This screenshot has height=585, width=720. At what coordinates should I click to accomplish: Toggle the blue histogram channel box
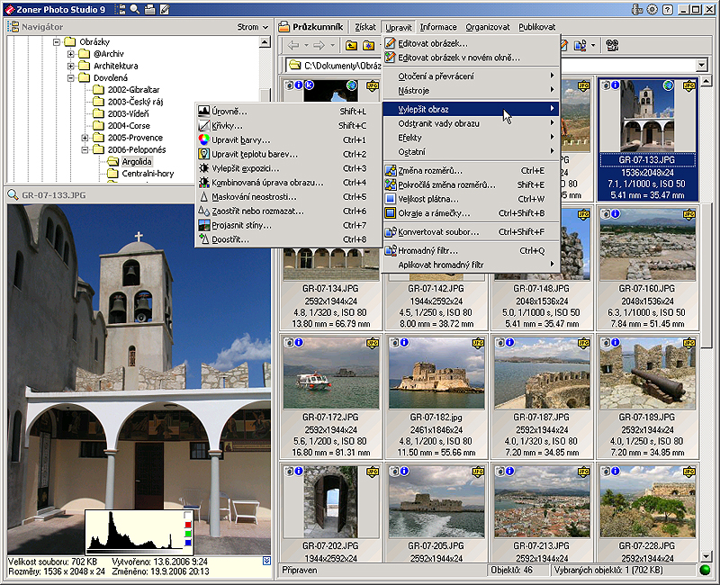[186, 542]
